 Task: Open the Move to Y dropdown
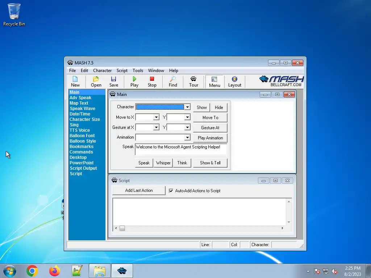point(187,117)
